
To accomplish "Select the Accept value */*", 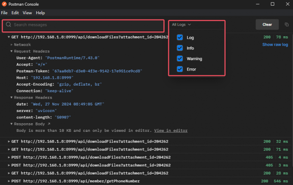I will (41, 64).
